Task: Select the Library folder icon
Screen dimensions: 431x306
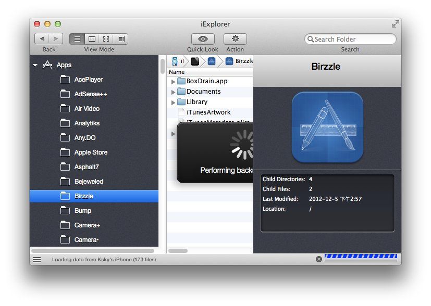Action: click(181, 102)
